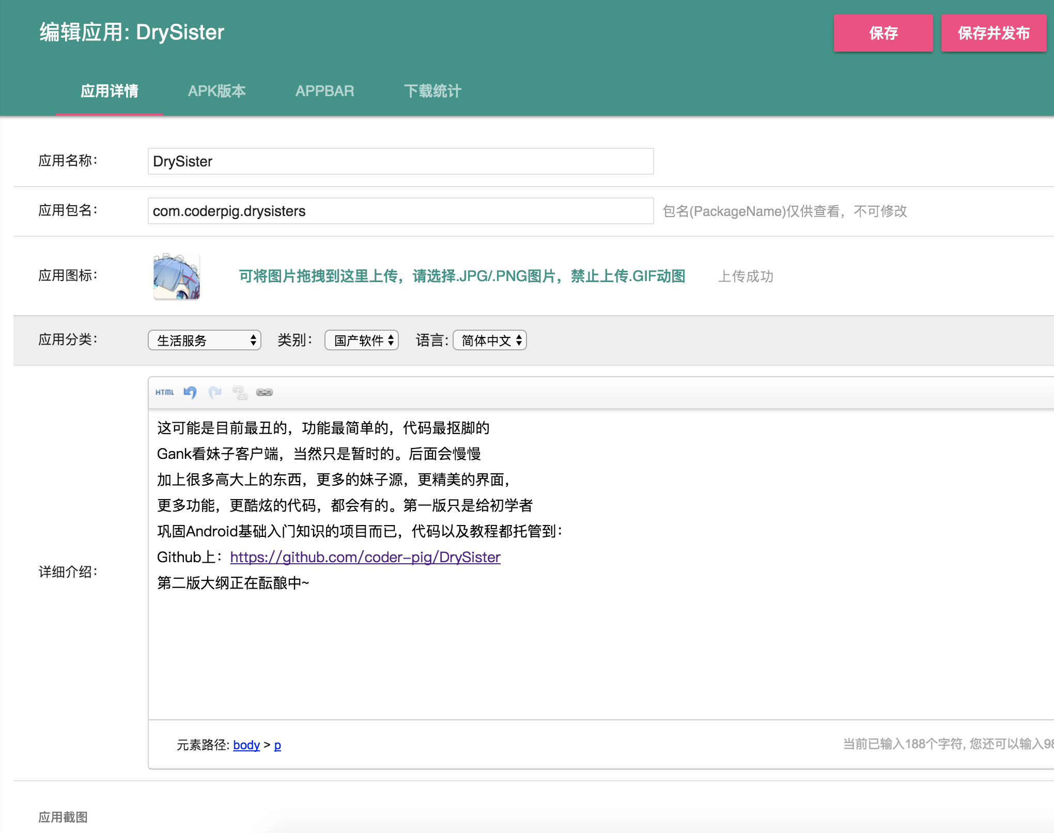
Task: Click into the 应用名称 DrySister field
Action: 400,161
